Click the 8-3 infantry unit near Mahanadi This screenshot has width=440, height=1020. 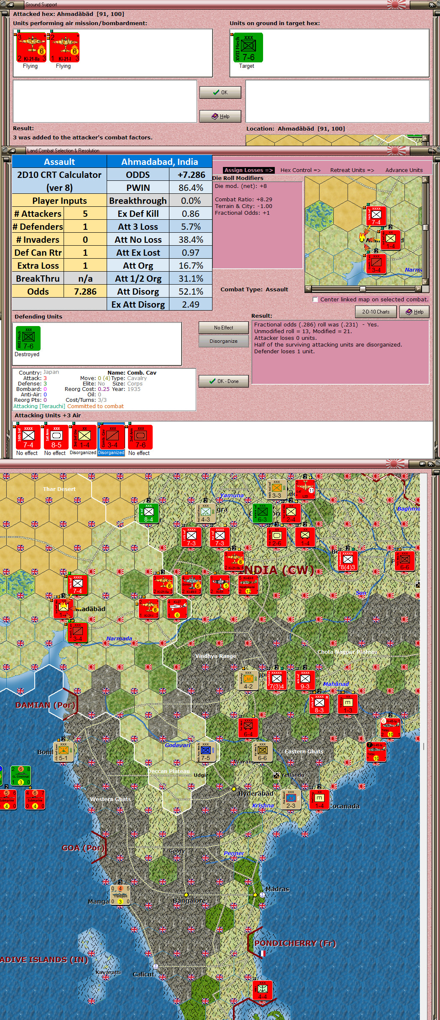319,704
